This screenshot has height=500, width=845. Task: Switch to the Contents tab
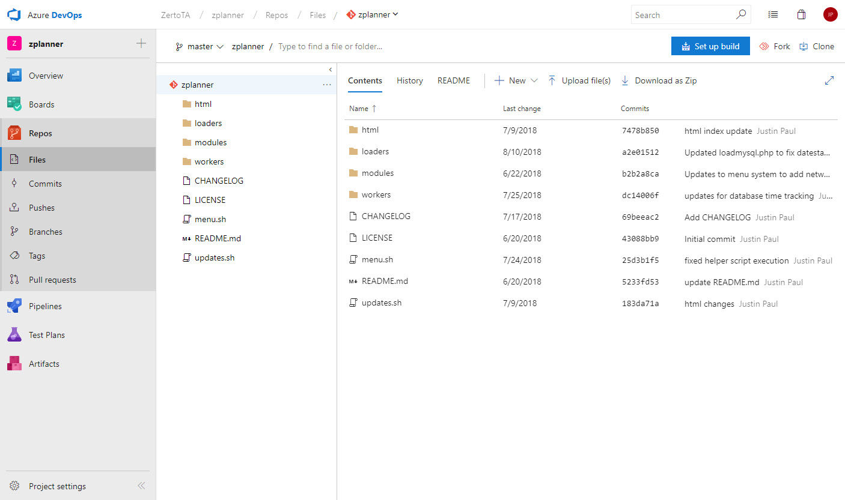tap(365, 80)
